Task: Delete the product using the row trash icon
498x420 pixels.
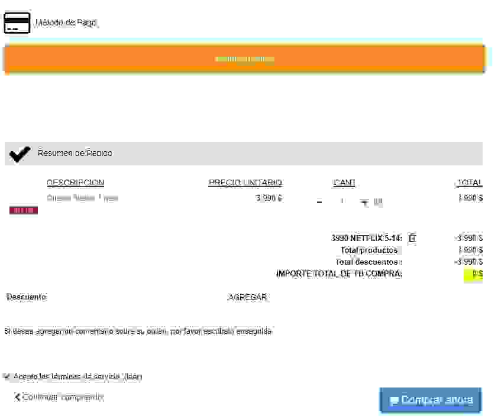Action: [378, 203]
